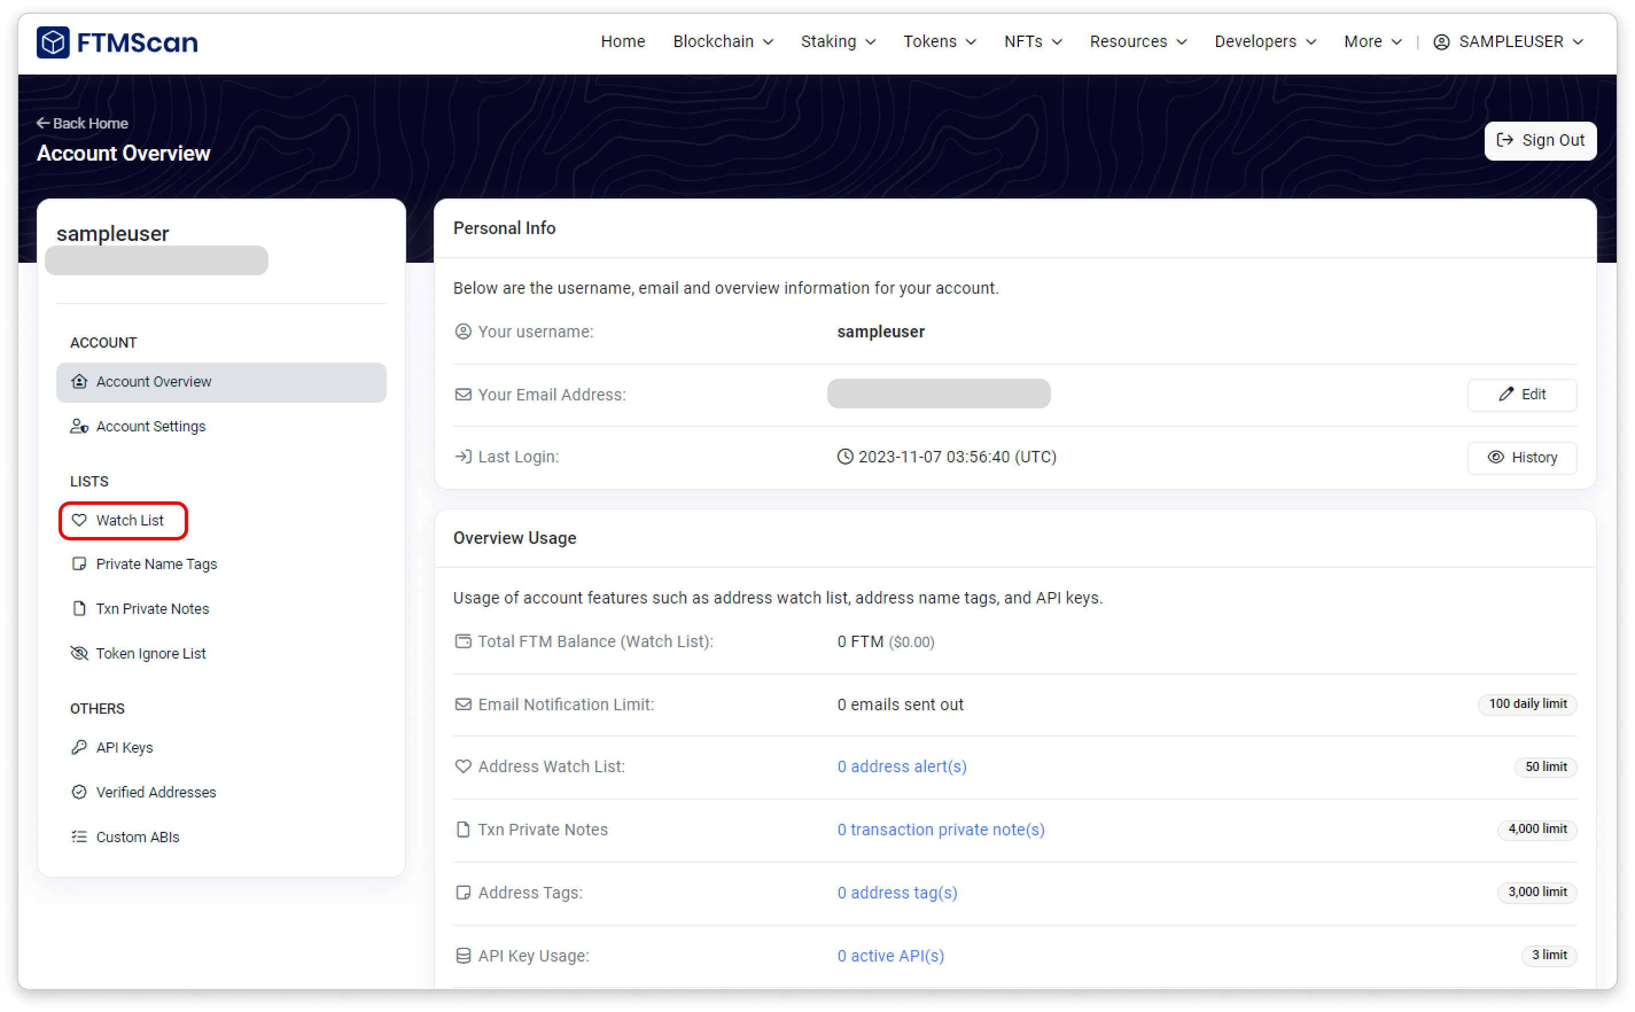Click the FTMScan cube logo icon
This screenshot has height=1012, width=1635.
coord(53,42)
